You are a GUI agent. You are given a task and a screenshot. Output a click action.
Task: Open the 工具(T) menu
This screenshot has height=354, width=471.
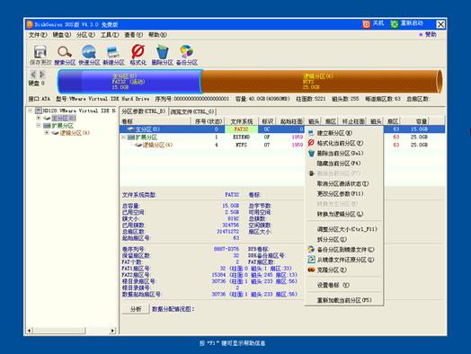pos(110,35)
